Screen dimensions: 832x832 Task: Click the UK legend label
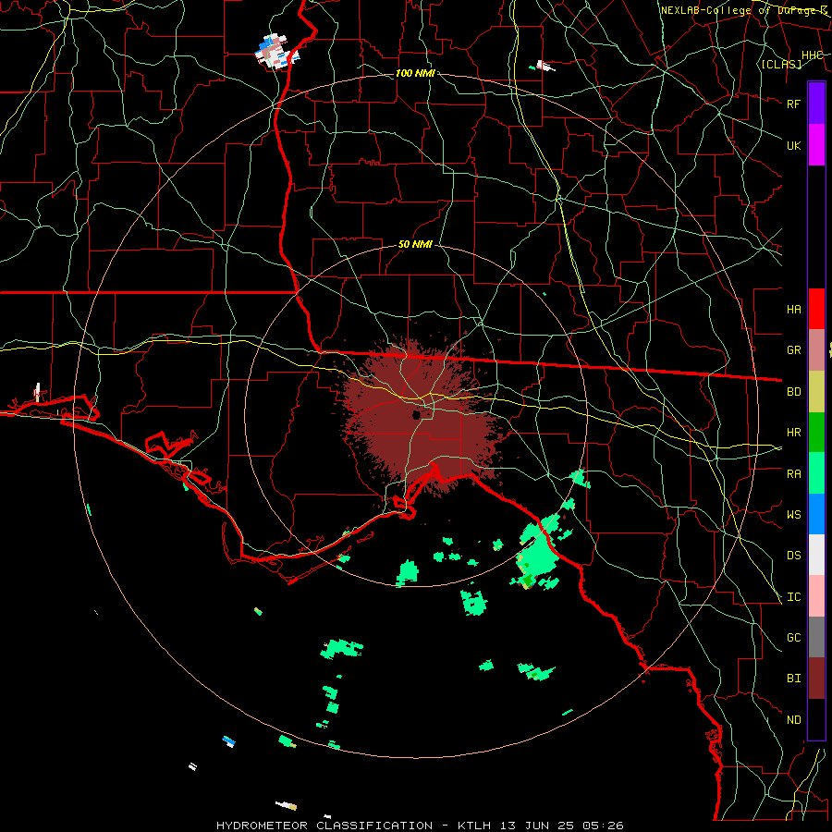pyautogui.click(x=793, y=145)
